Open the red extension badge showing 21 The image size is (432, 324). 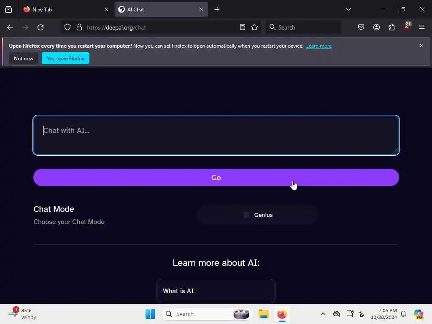407,27
